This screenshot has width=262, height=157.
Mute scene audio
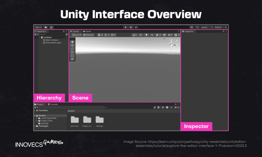(152, 35)
